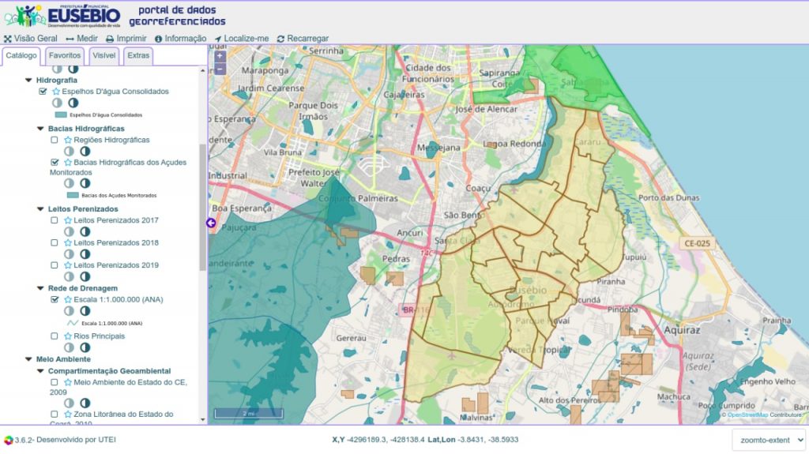Enable Meio Ambiente do Estado do CE layer
The image size is (809, 454).
pyautogui.click(x=55, y=383)
